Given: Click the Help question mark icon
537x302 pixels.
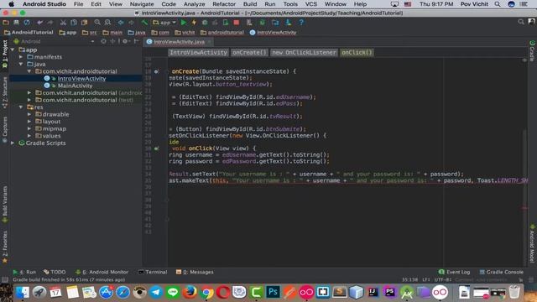Looking at the screenshot, I should (x=301, y=23).
